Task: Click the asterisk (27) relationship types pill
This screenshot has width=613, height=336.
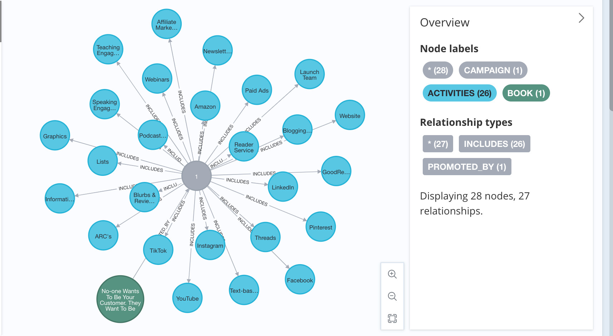Action: click(x=437, y=144)
